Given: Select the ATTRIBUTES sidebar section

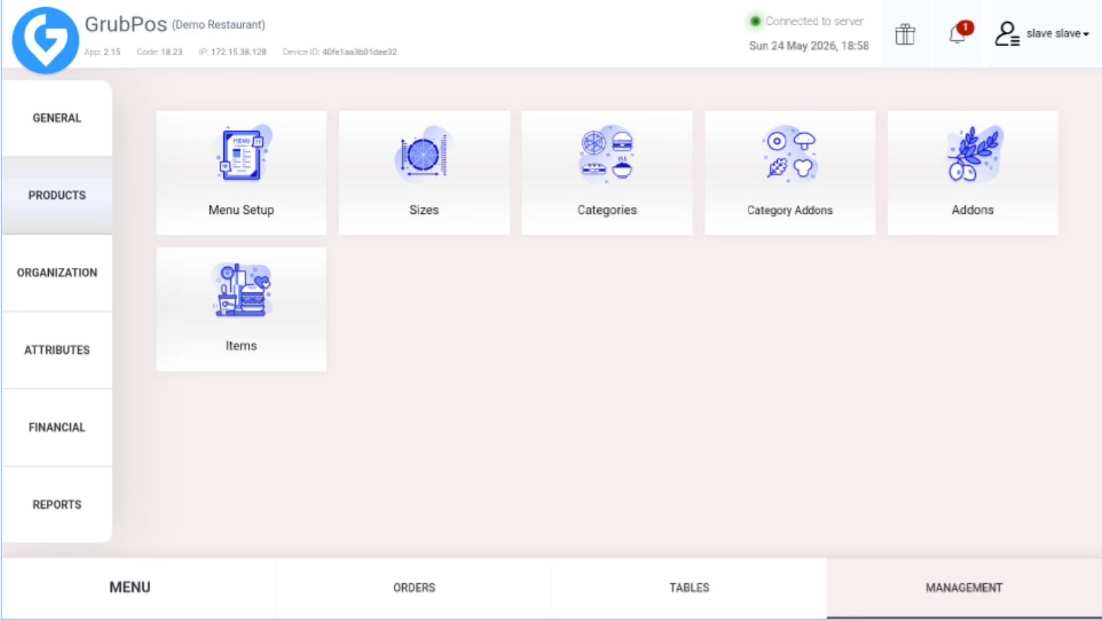Looking at the screenshot, I should point(57,350).
